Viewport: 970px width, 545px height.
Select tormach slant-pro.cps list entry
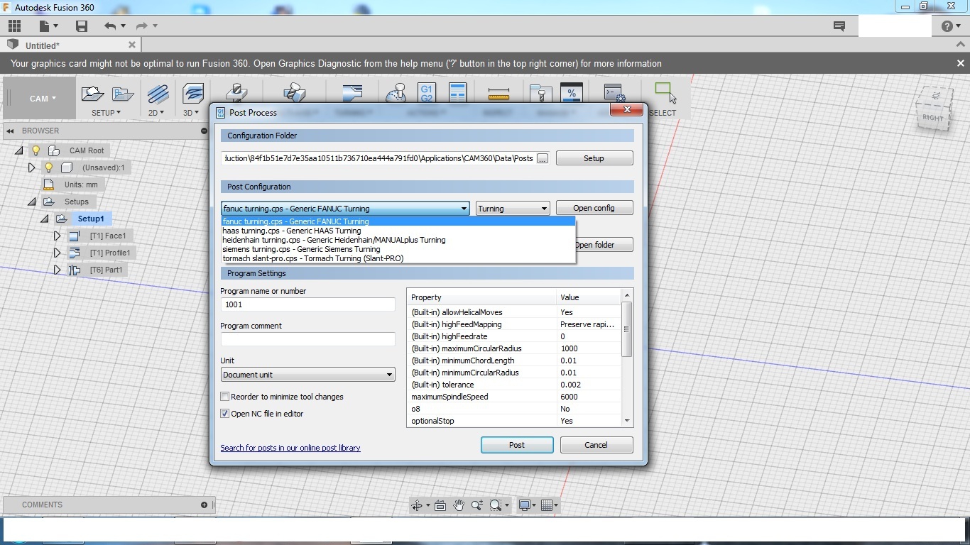click(x=398, y=258)
